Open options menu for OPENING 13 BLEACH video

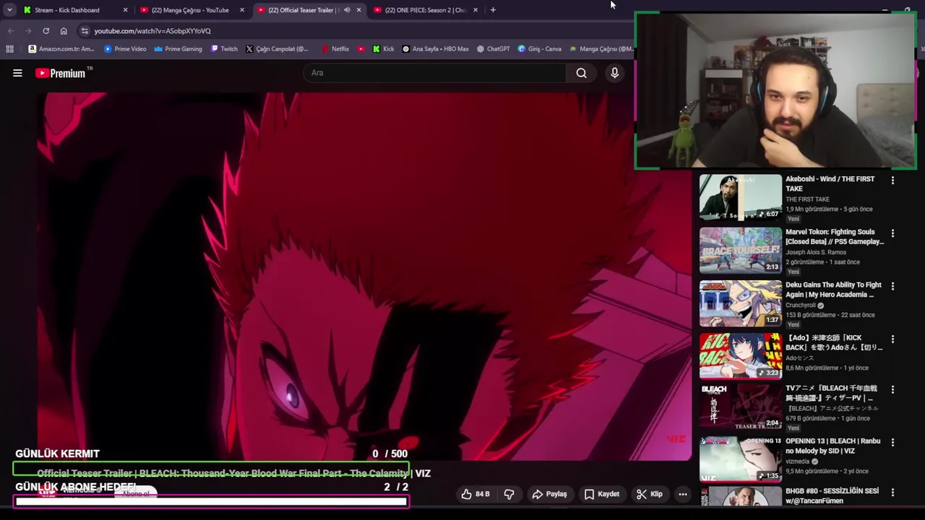(x=892, y=442)
